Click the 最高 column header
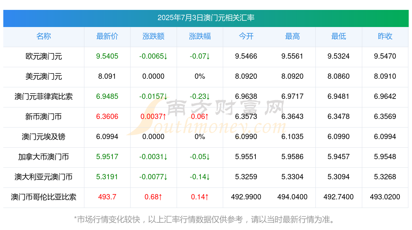Image resolution: width=412 pixels, height=230 pixels. pos(292,36)
